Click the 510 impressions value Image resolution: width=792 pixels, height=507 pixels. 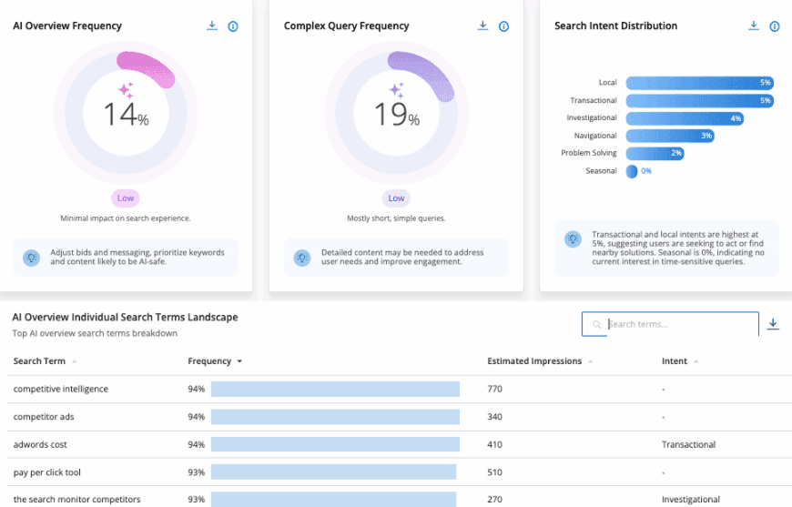click(495, 472)
